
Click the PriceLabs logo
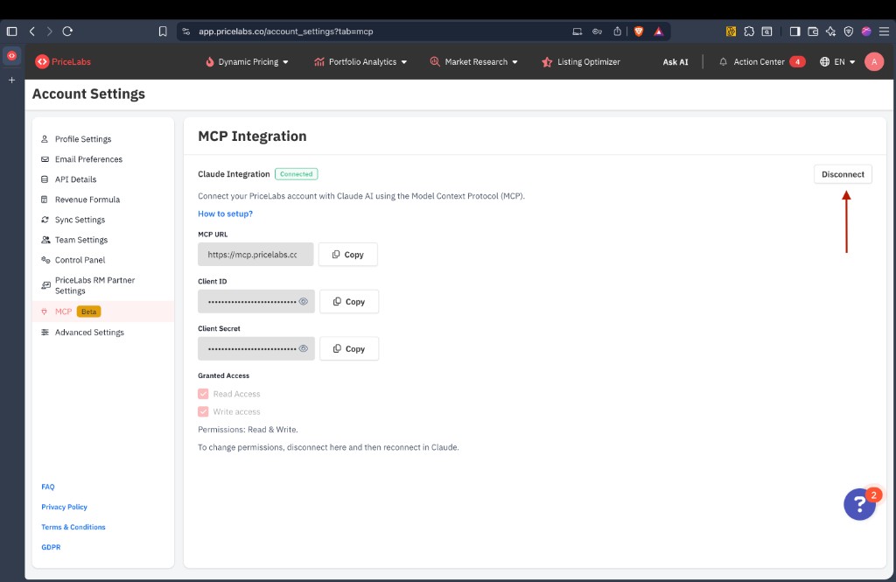pyautogui.click(x=63, y=62)
